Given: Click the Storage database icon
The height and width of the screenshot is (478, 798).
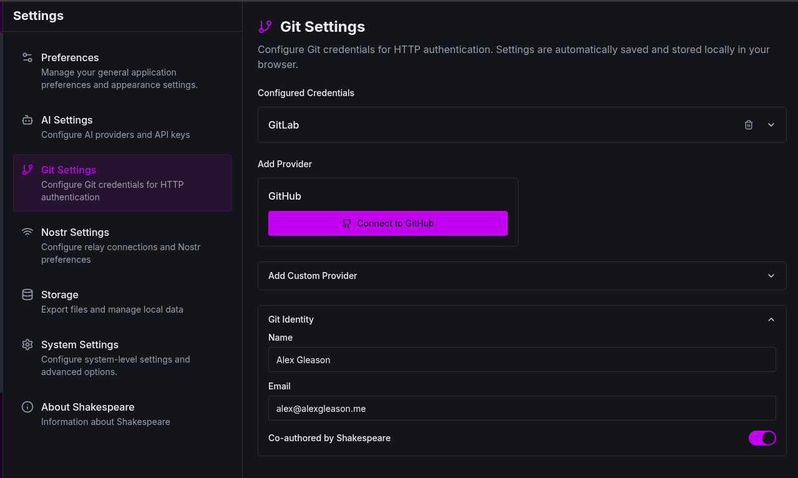Looking at the screenshot, I should tap(27, 295).
